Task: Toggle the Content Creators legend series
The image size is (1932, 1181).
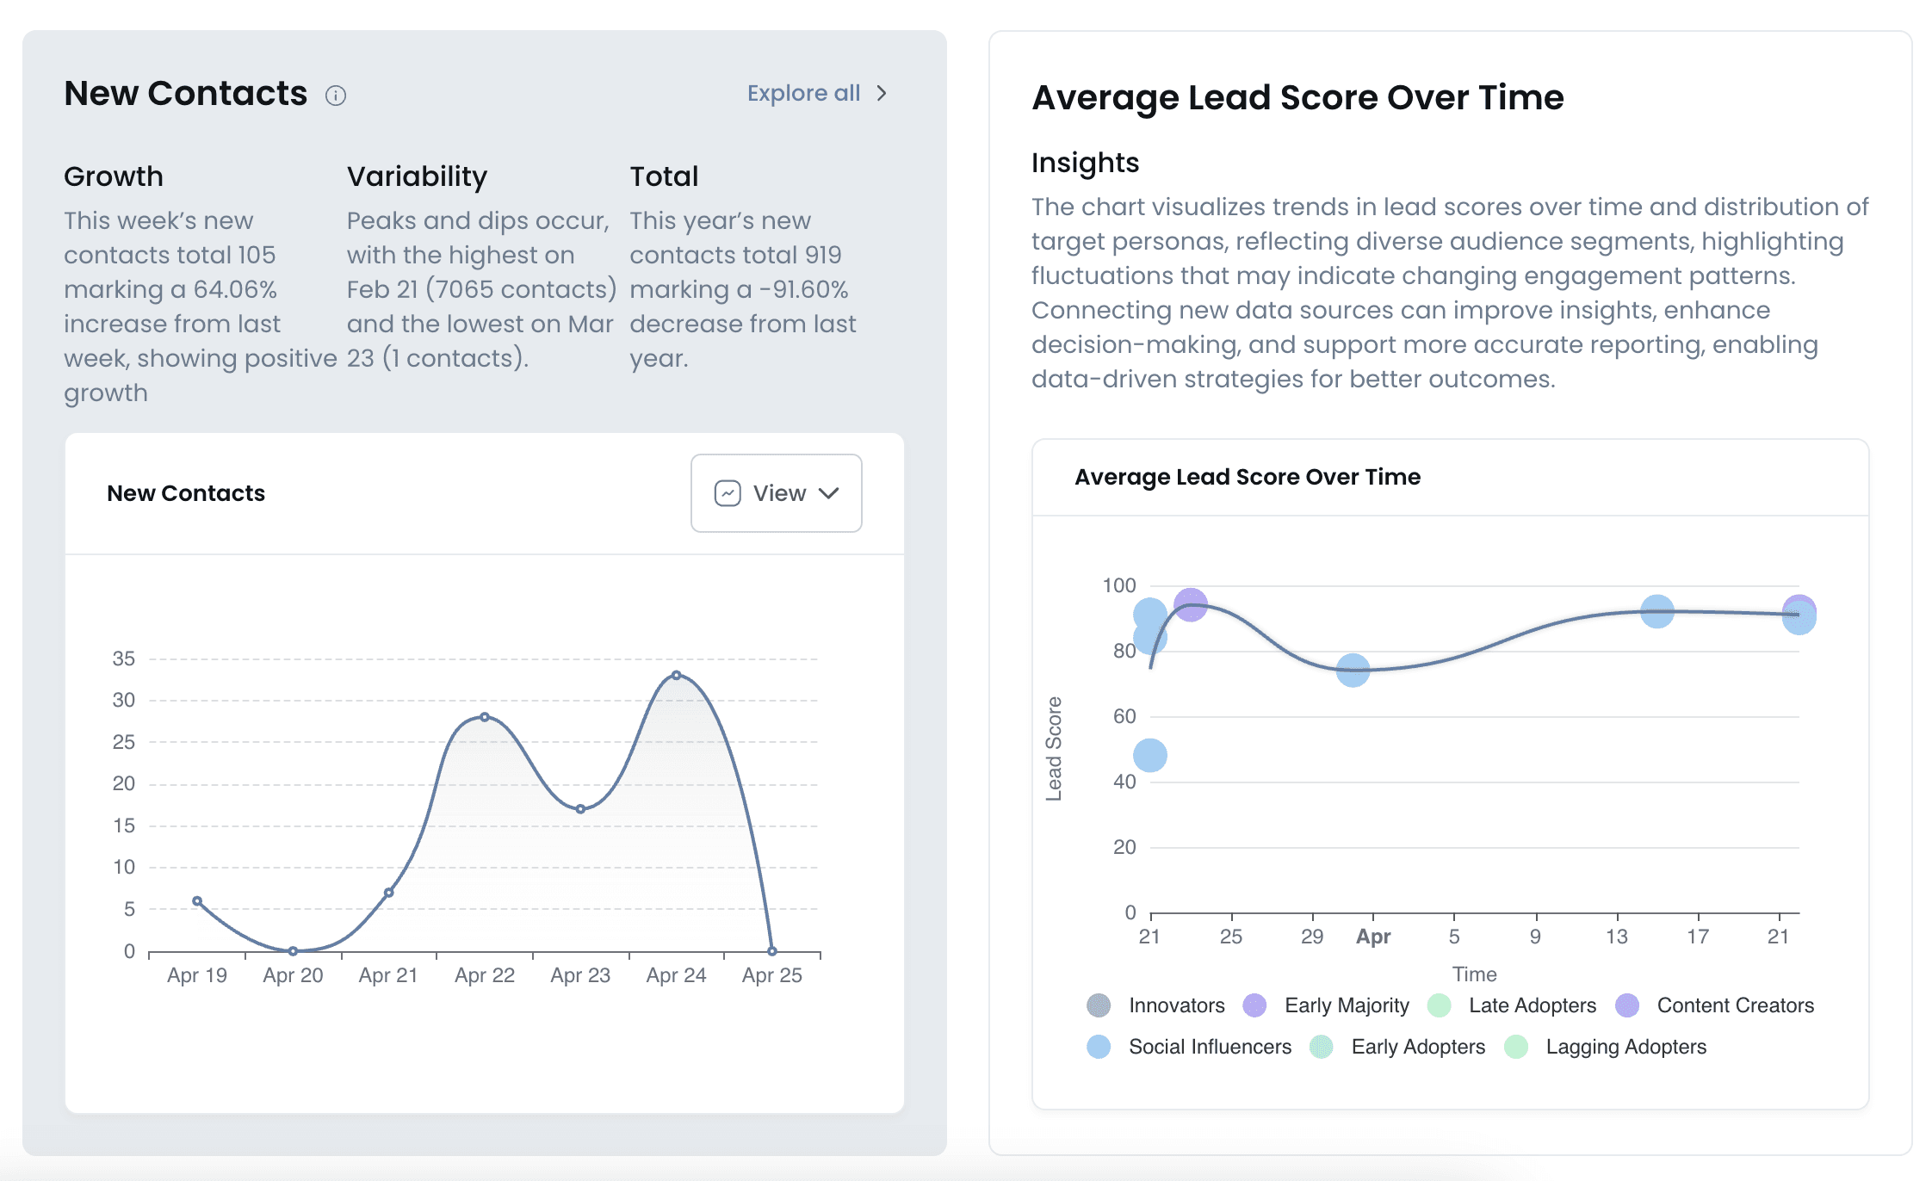Action: (1714, 1005)
